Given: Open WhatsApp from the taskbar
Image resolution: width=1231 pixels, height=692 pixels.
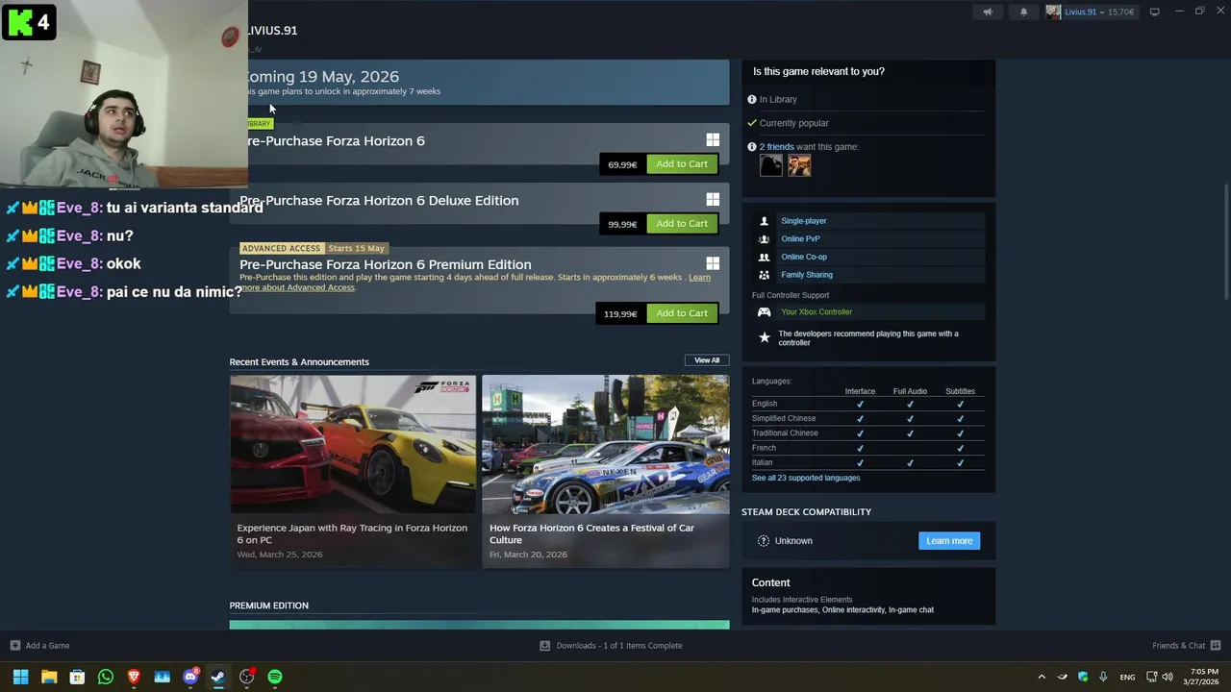Looking at the screenshot, I should tap(106, 677).
